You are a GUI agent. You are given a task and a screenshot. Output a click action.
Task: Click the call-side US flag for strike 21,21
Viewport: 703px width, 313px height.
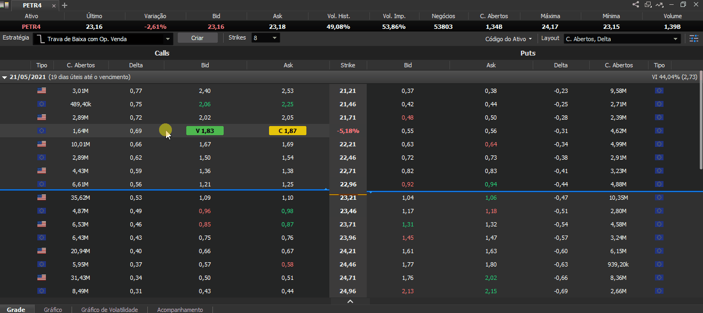point(42,91)
